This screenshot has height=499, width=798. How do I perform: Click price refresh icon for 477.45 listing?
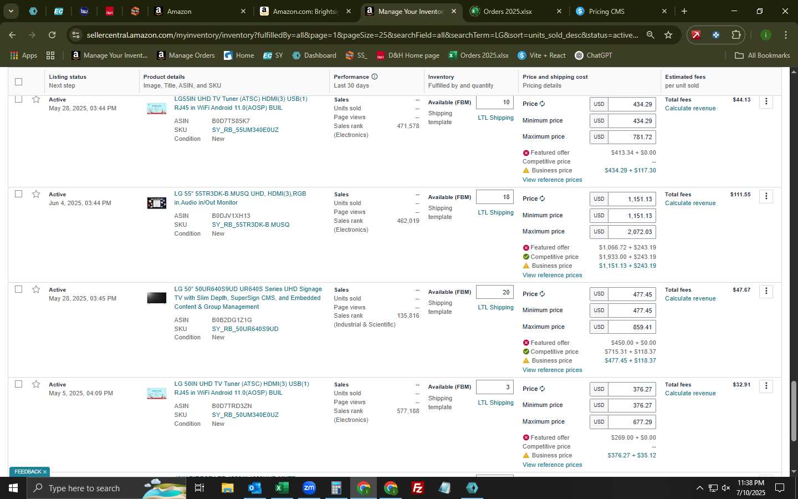(542, 294)
